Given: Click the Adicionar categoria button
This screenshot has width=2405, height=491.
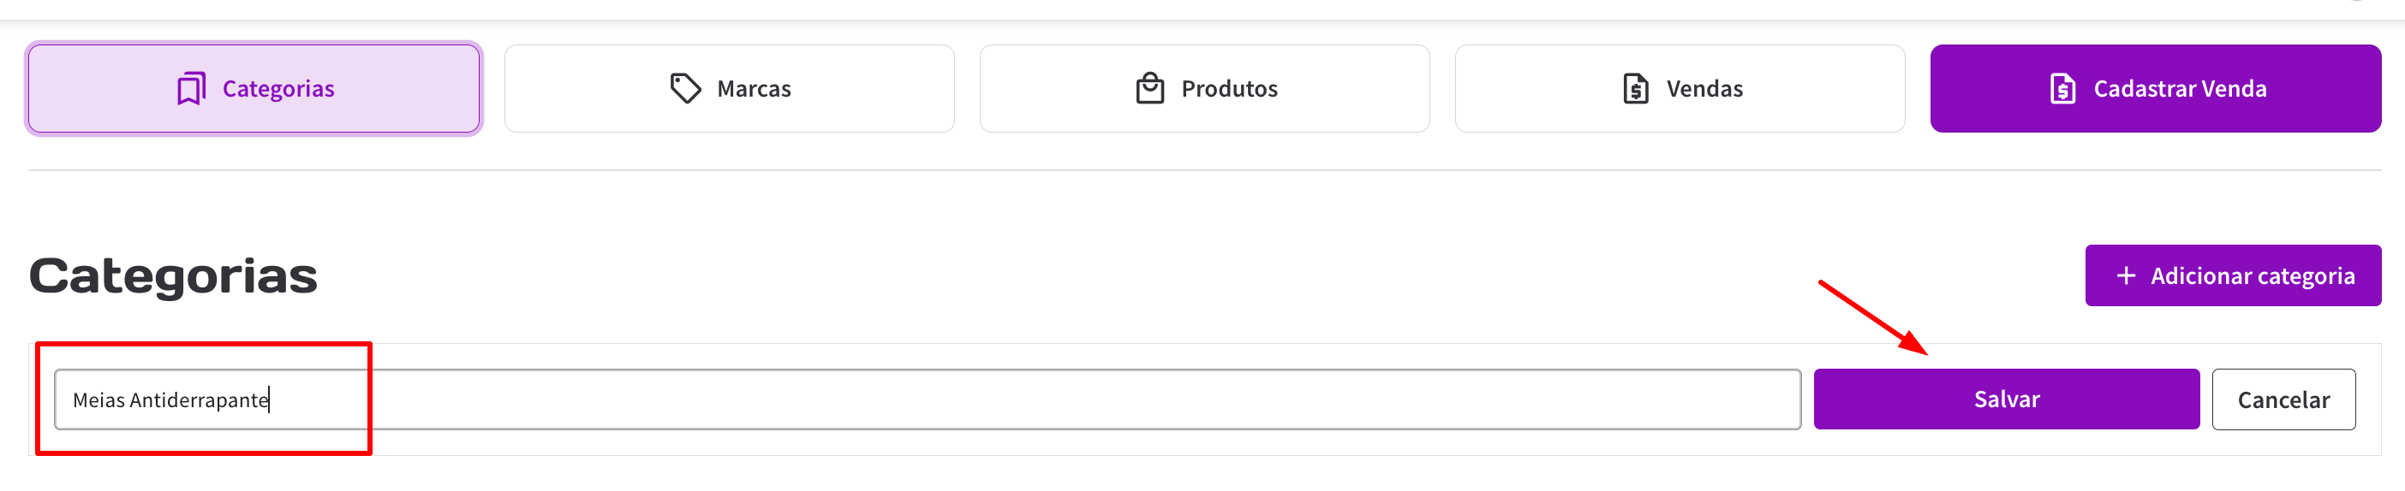Looking at the screenshot, I should [2232, 275].
